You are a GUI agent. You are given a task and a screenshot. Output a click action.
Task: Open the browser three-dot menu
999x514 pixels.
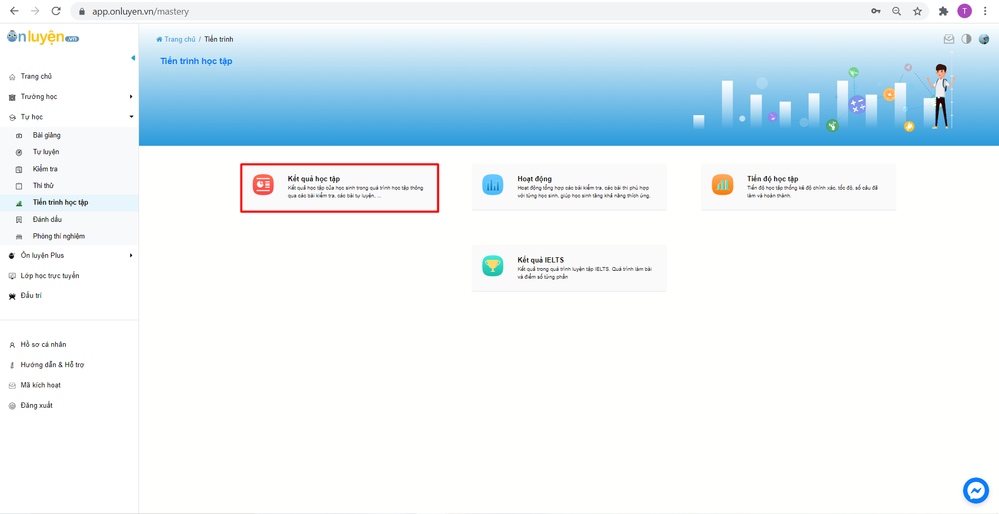point(985,11)
